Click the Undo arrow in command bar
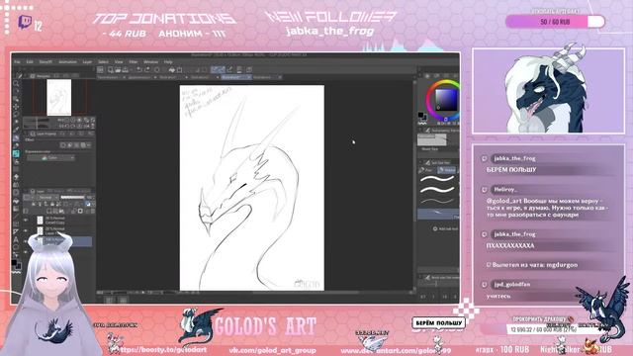Screen dimensions: 633x356 [138, 70]
